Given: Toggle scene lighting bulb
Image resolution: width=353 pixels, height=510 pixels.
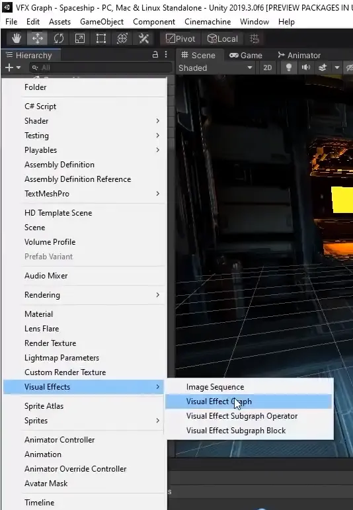Looking at the screenshot, I should pyautogui.click(x=289, y=67).
